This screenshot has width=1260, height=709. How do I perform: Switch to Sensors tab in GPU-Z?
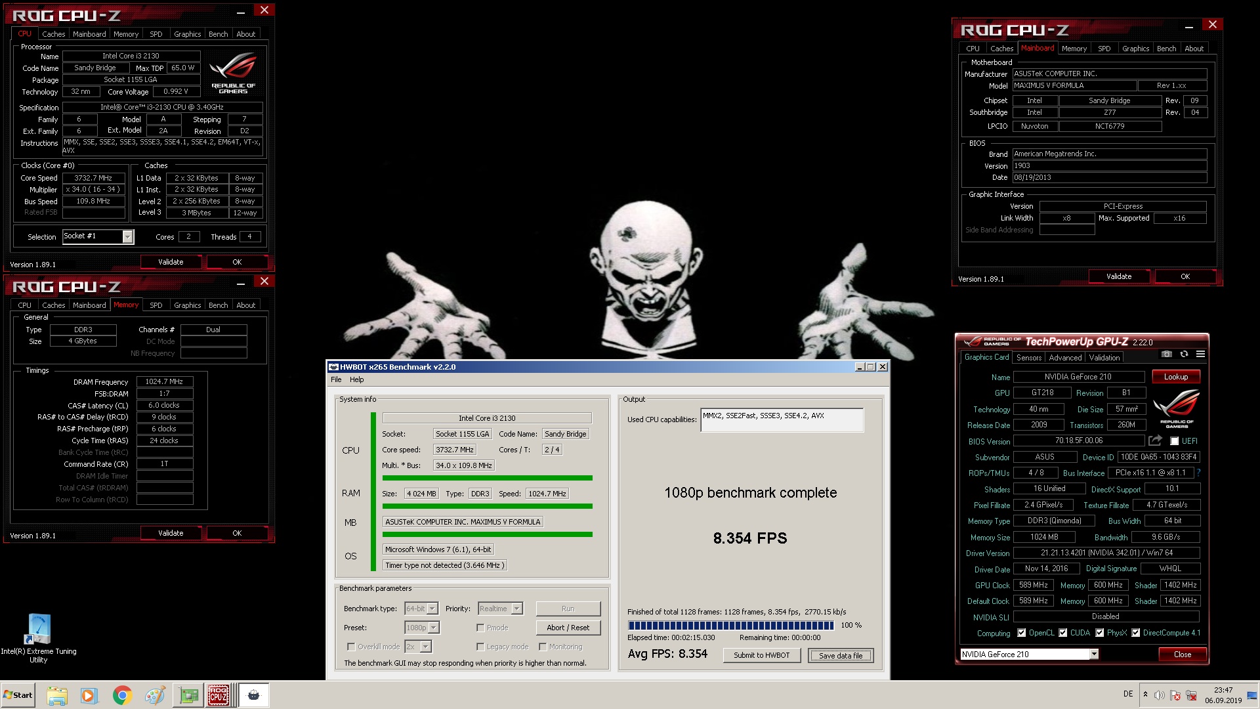click(x=1028, y=358)
